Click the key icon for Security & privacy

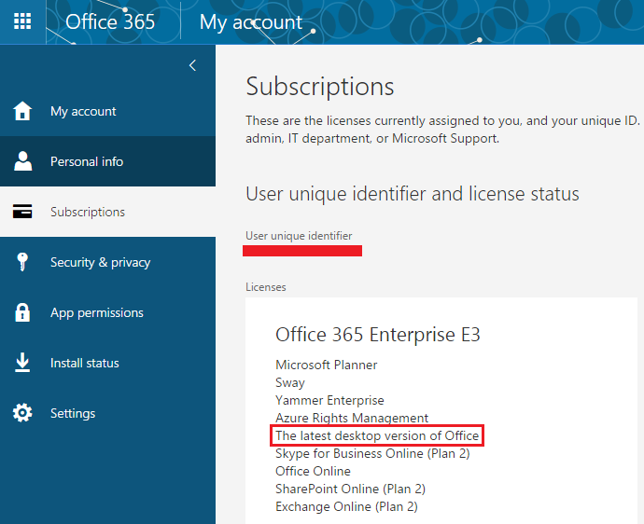[22, 262]
